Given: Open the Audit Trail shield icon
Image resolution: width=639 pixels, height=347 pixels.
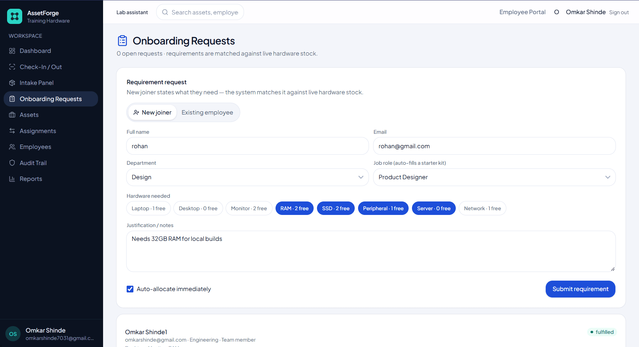Looking at the screenshot, I should click(x=12, y=163).
